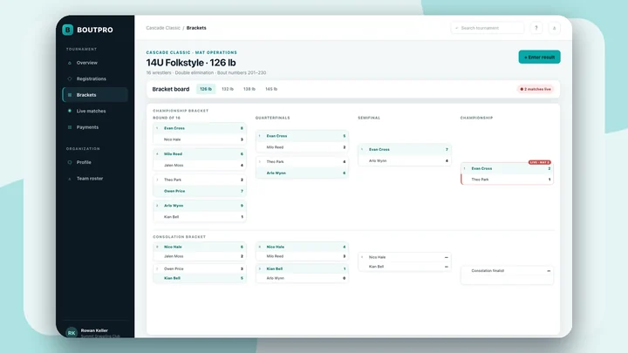This screenshot has height=353, width=628.
Task: Switch to the 138 lb weight tab
Action: tap(249, 89)
